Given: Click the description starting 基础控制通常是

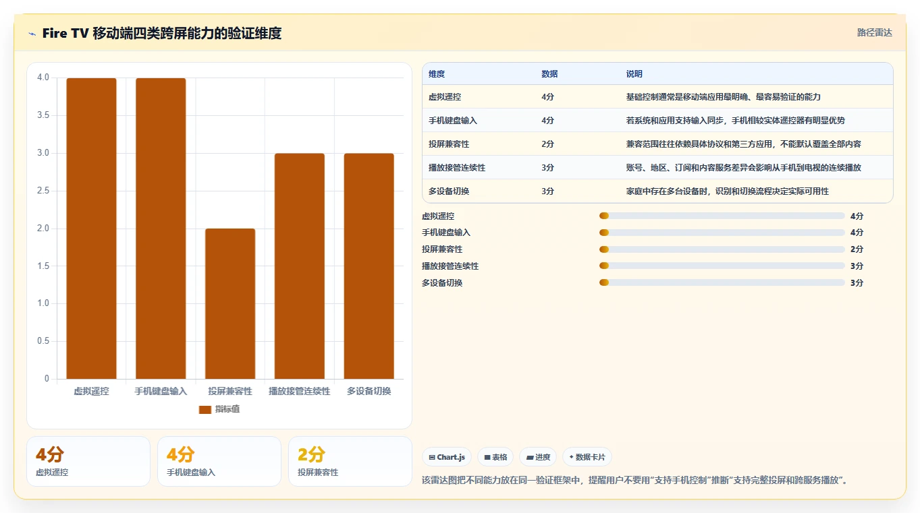Looking at the screenshot, I should [724, 97].
